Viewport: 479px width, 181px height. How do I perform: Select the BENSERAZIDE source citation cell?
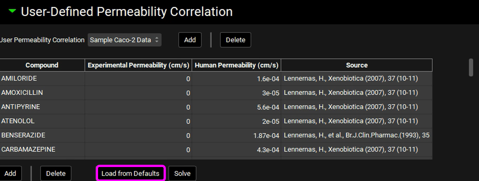pos(356,135)
